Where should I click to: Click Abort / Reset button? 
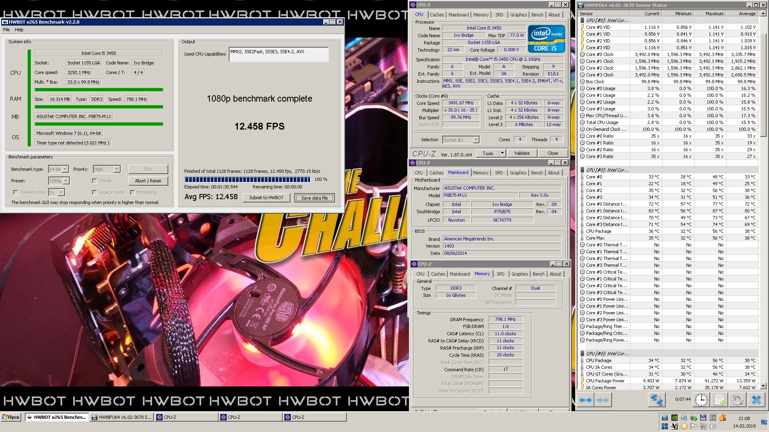tap(148, 181)
